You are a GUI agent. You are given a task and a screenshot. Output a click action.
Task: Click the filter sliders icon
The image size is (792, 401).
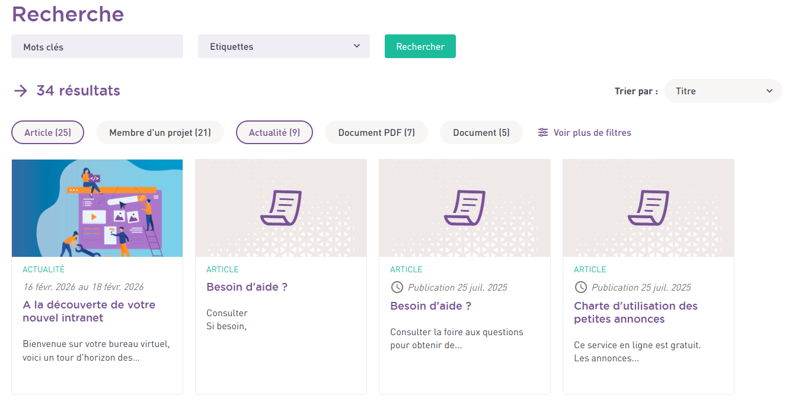[x=543, y=133]
